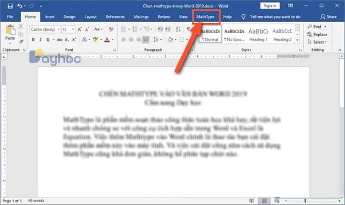Collapse the ribbon with arrow
This screenshot has width=345, height=205.
tap(340, 50)
